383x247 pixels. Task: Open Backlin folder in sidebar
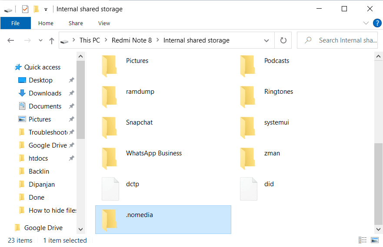[x=39, y=171]
